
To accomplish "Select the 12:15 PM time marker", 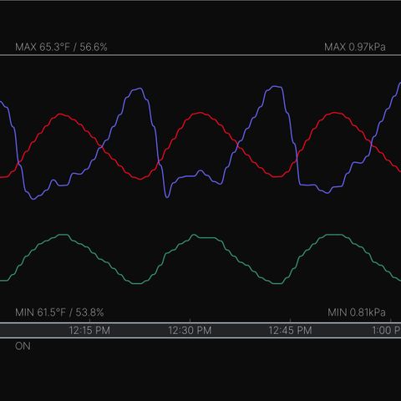I will pos(89,331).
